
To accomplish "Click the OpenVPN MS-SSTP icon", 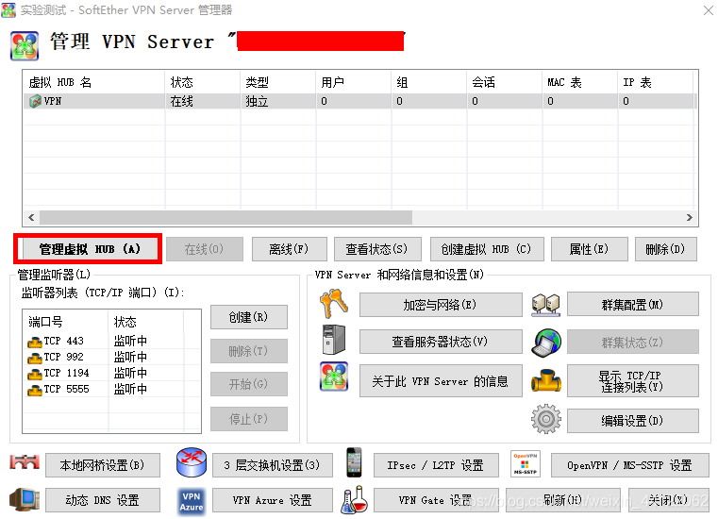I will pos(526,463).
